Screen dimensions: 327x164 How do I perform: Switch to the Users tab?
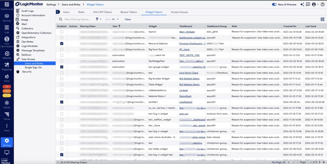(66, 12)
